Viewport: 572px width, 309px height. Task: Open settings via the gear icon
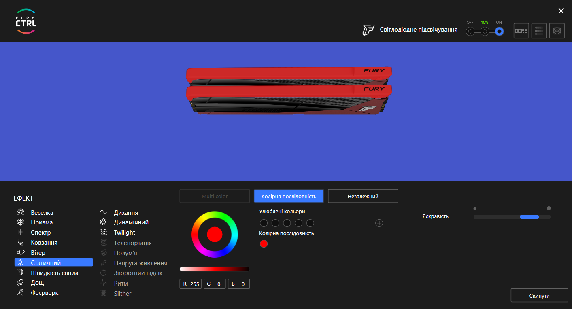pyautogui.click(x=557, y=31)
